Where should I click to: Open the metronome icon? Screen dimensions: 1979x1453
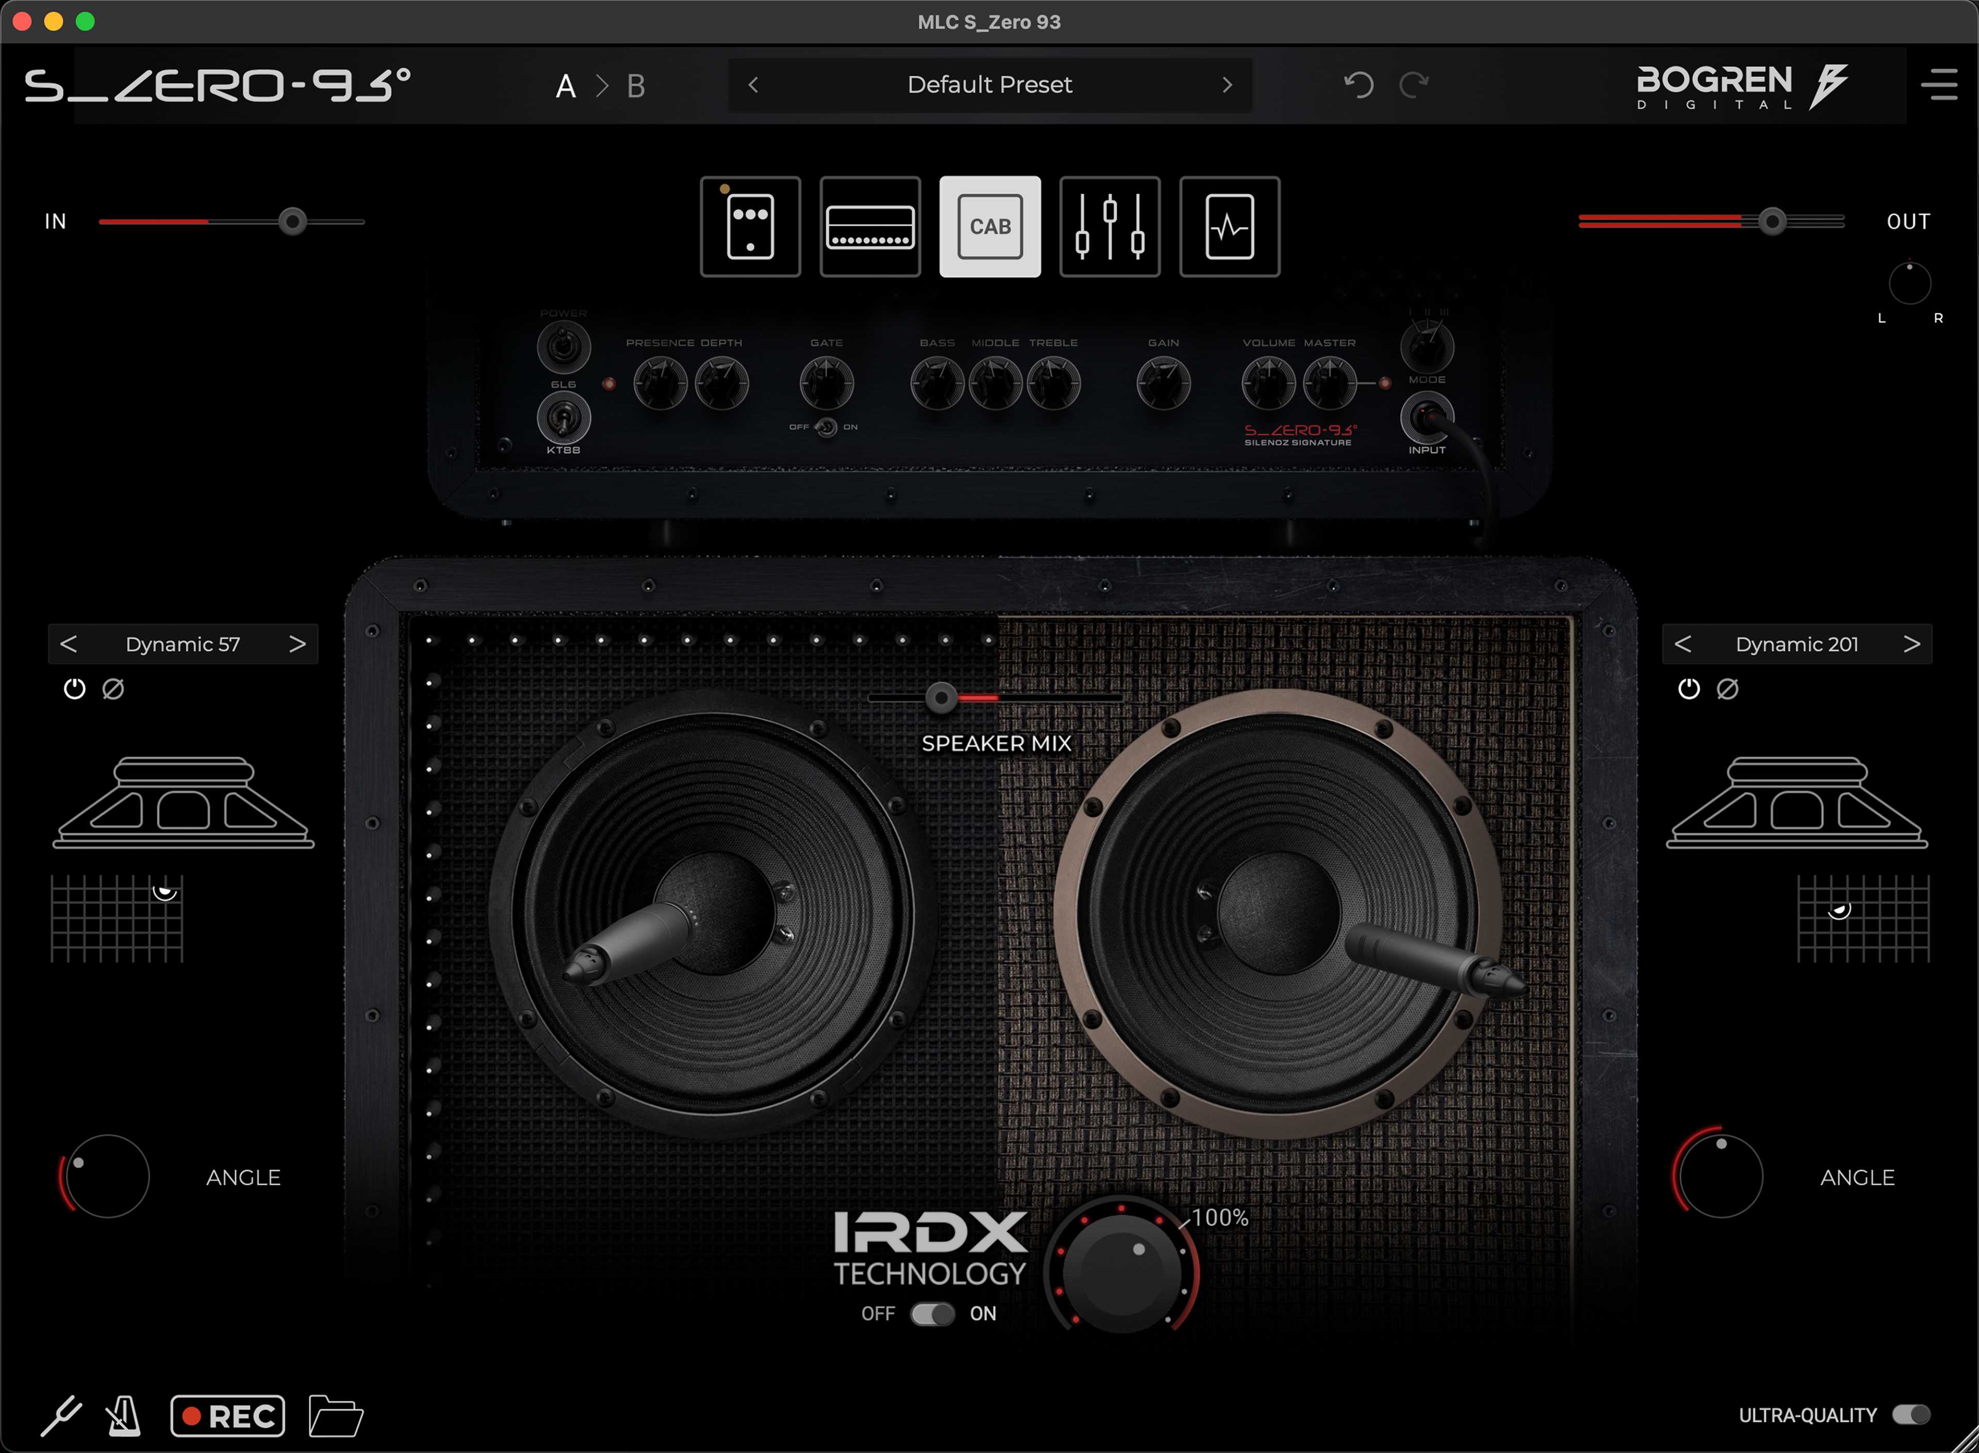click(x=123, y=1416)
